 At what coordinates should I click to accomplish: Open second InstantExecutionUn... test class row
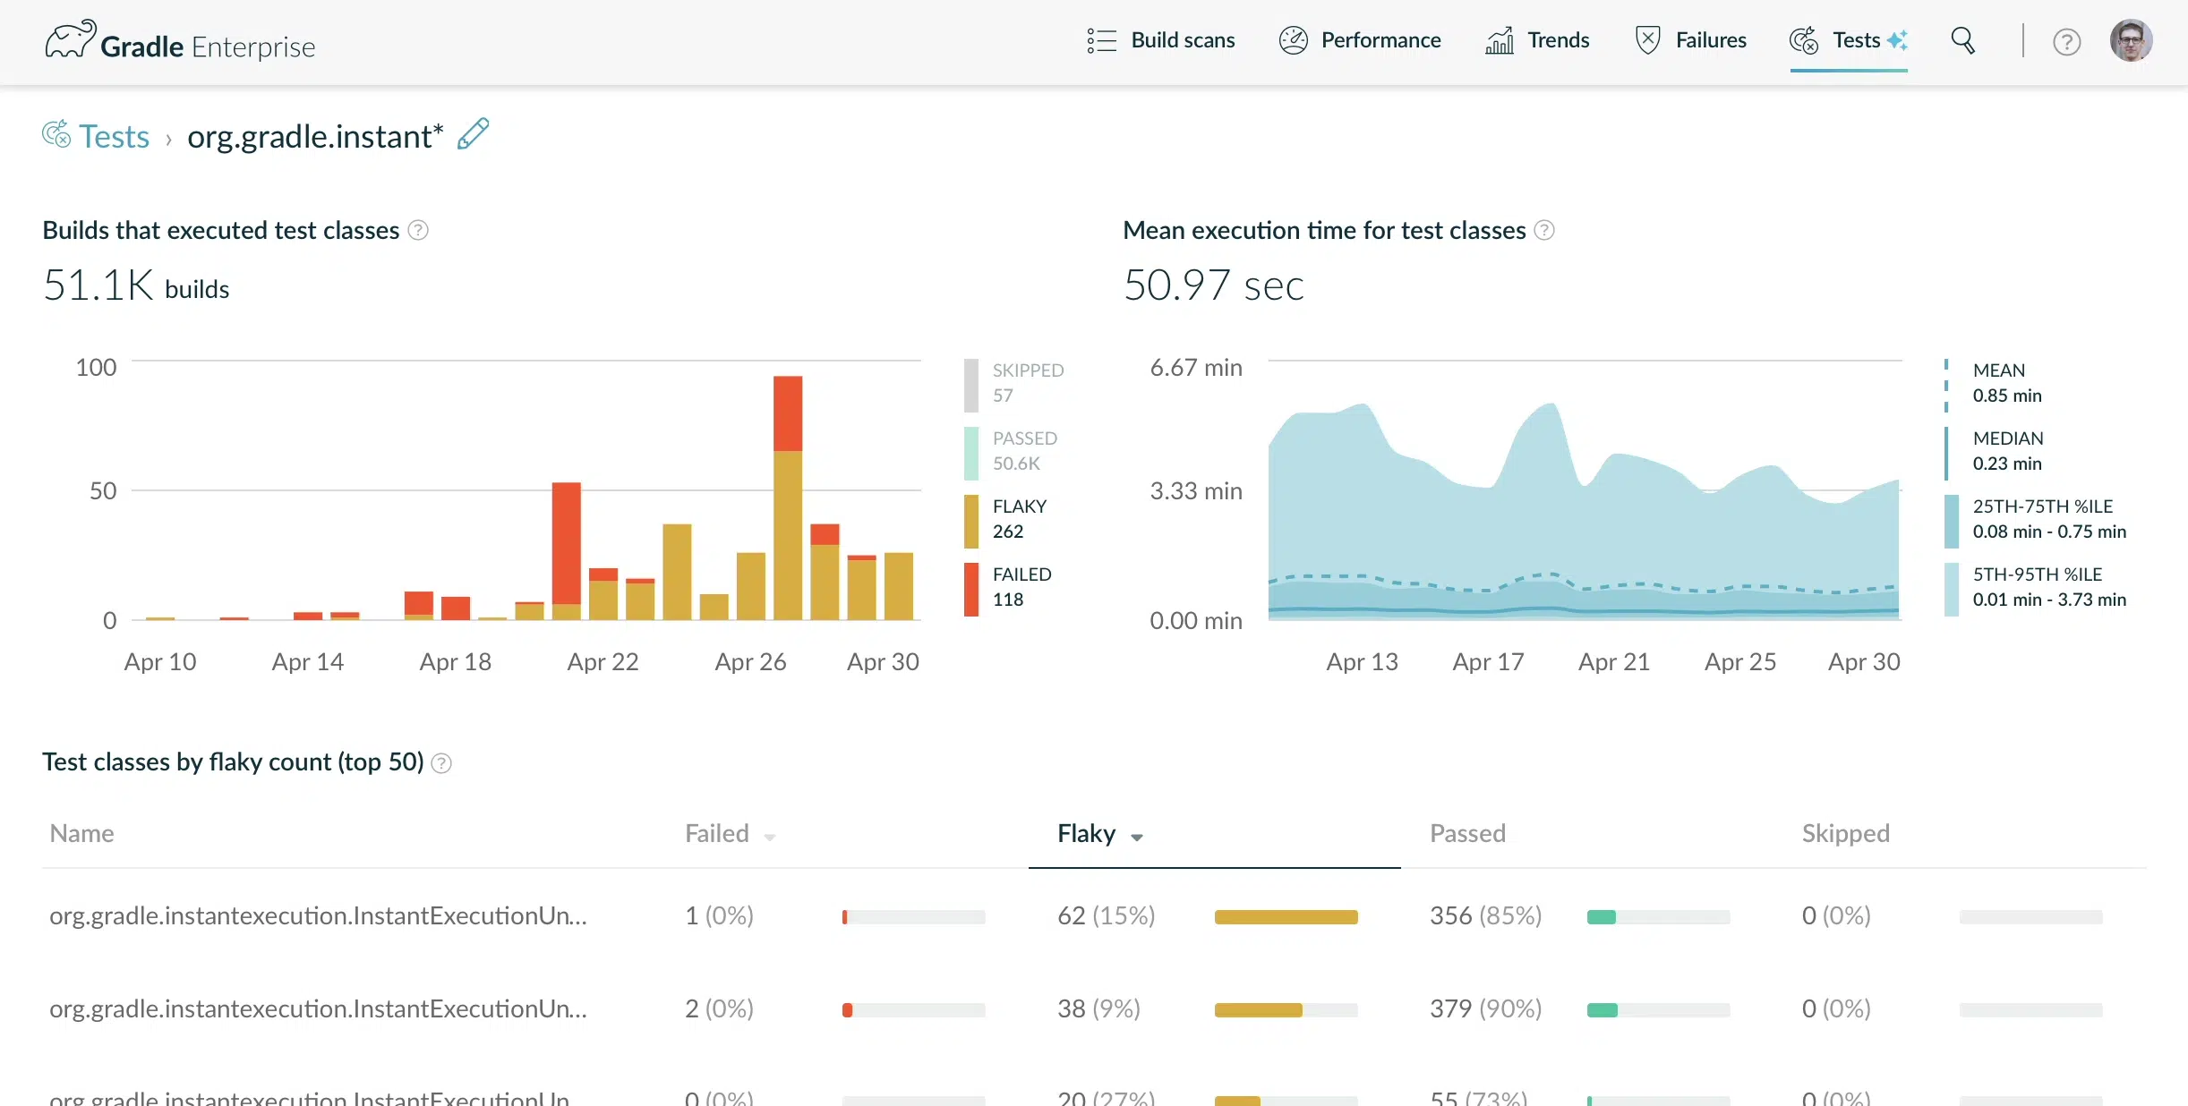coord(318,1008)
